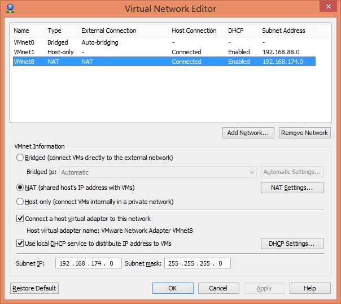Open the Bridged to Automatic dropdown
341x304 pixels.
tap(158, 172)
